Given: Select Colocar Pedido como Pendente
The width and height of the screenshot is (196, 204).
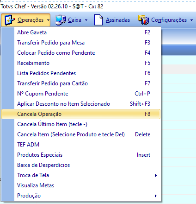Looking at the screenshot, I should [81, 53].
